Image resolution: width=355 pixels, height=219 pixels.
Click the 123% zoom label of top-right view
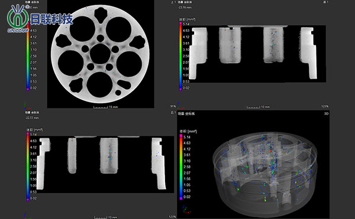tap(325, 106)
